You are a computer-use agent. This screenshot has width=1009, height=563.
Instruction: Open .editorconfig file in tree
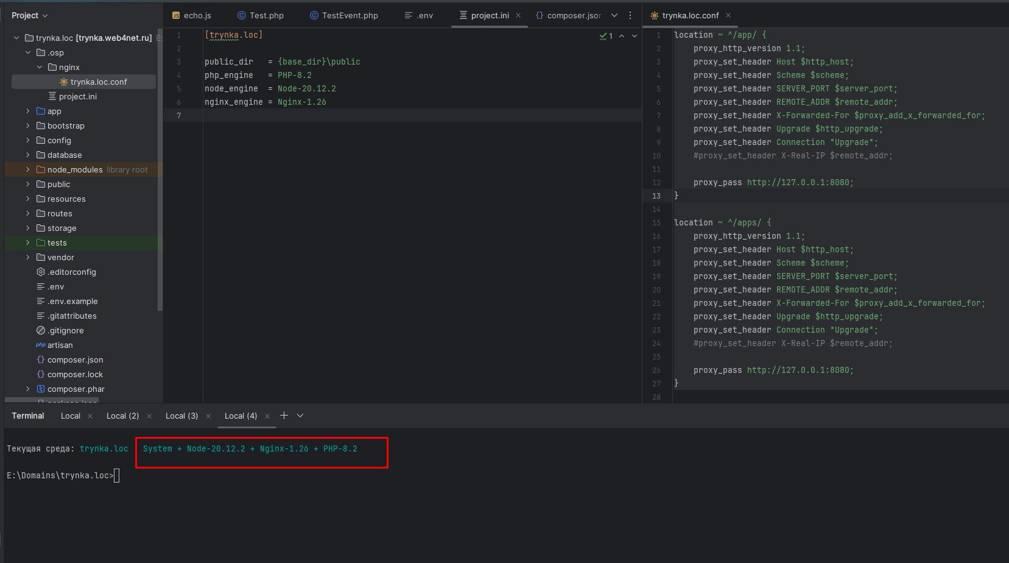(x=72, y=272)
